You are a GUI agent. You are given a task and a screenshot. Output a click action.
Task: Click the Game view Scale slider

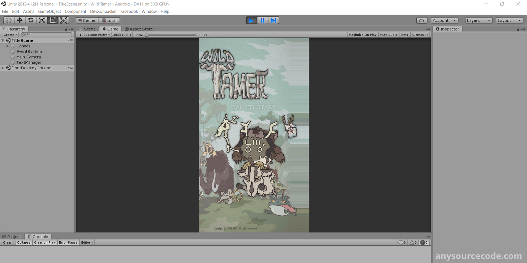(171, 35)
